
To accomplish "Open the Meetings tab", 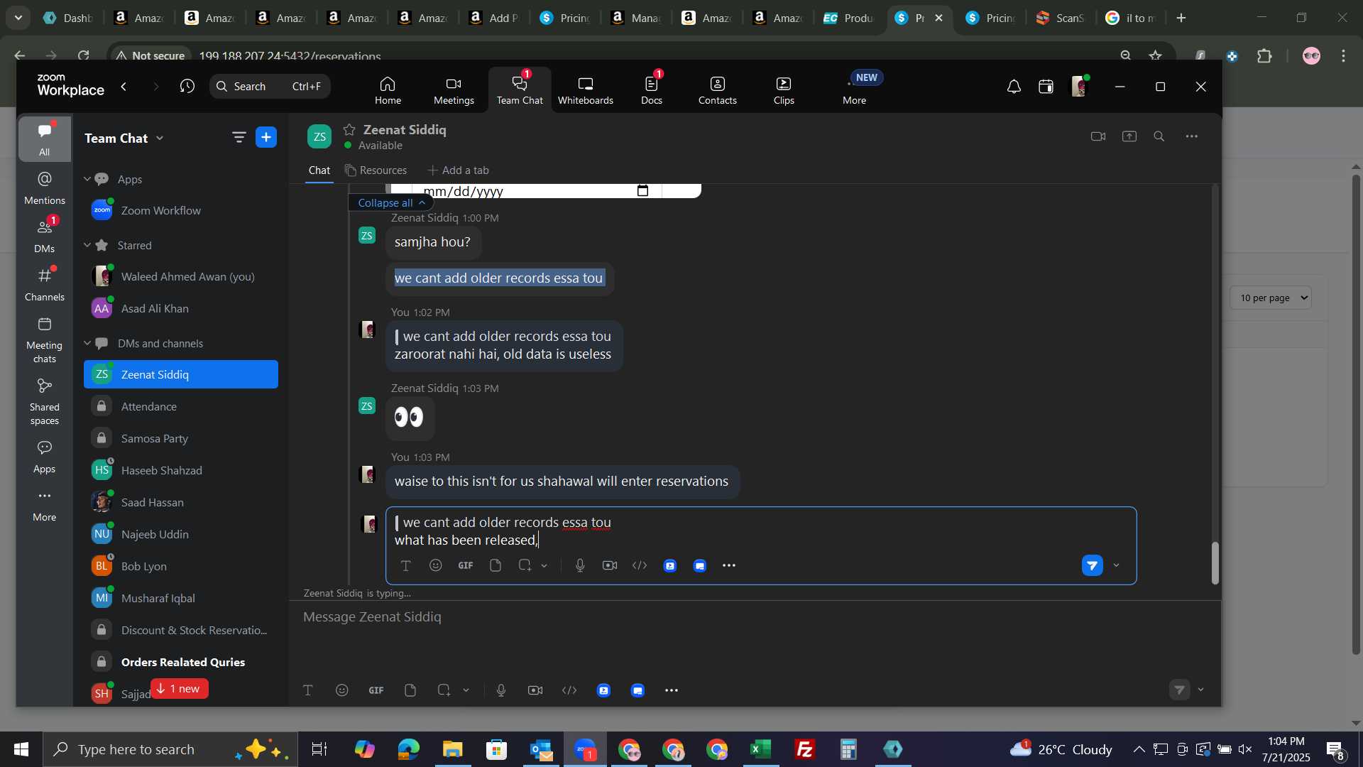I will point(454,90).
